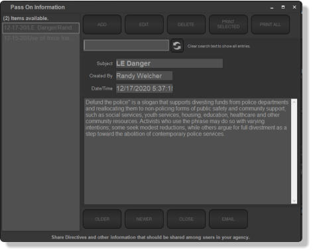This screenshot has width=313, height=252.
Task: Show NEWER pass-on entry
Action: pyautogui.click(x=144, y=219)
